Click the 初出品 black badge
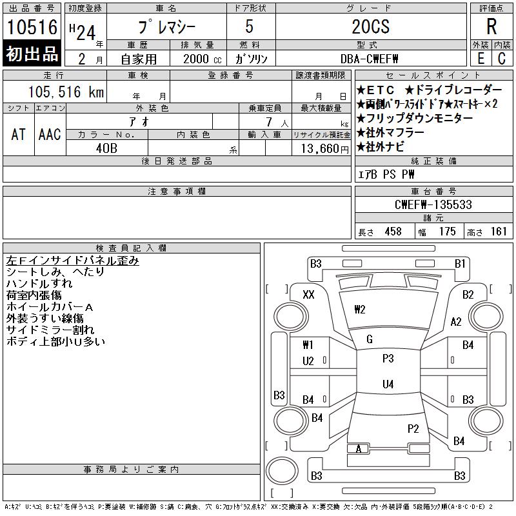The height and width of the screenshot is (516, 516). (32, 53)
